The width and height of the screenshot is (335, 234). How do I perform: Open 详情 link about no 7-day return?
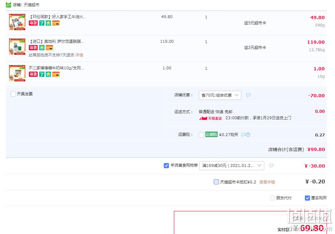coord(79,55)
